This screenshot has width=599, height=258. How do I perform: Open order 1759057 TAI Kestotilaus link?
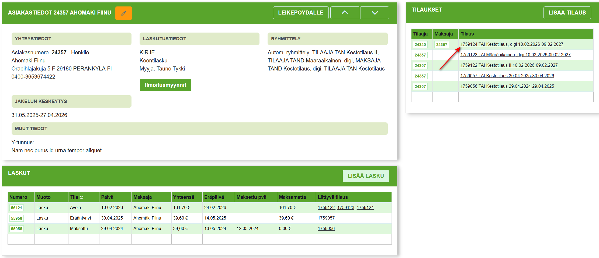[x=507, y=76]
